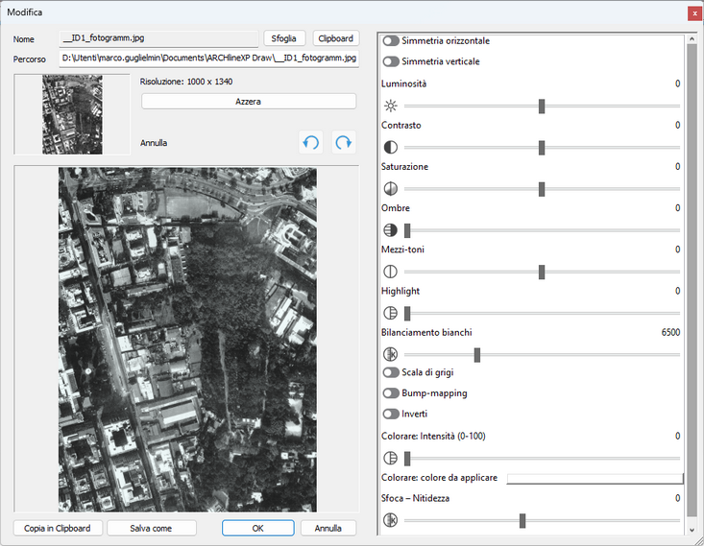Image resolution: width=704 pixels, height=546 pixels.
Task: Click the Saturazione icon
Action: point(391,189)
